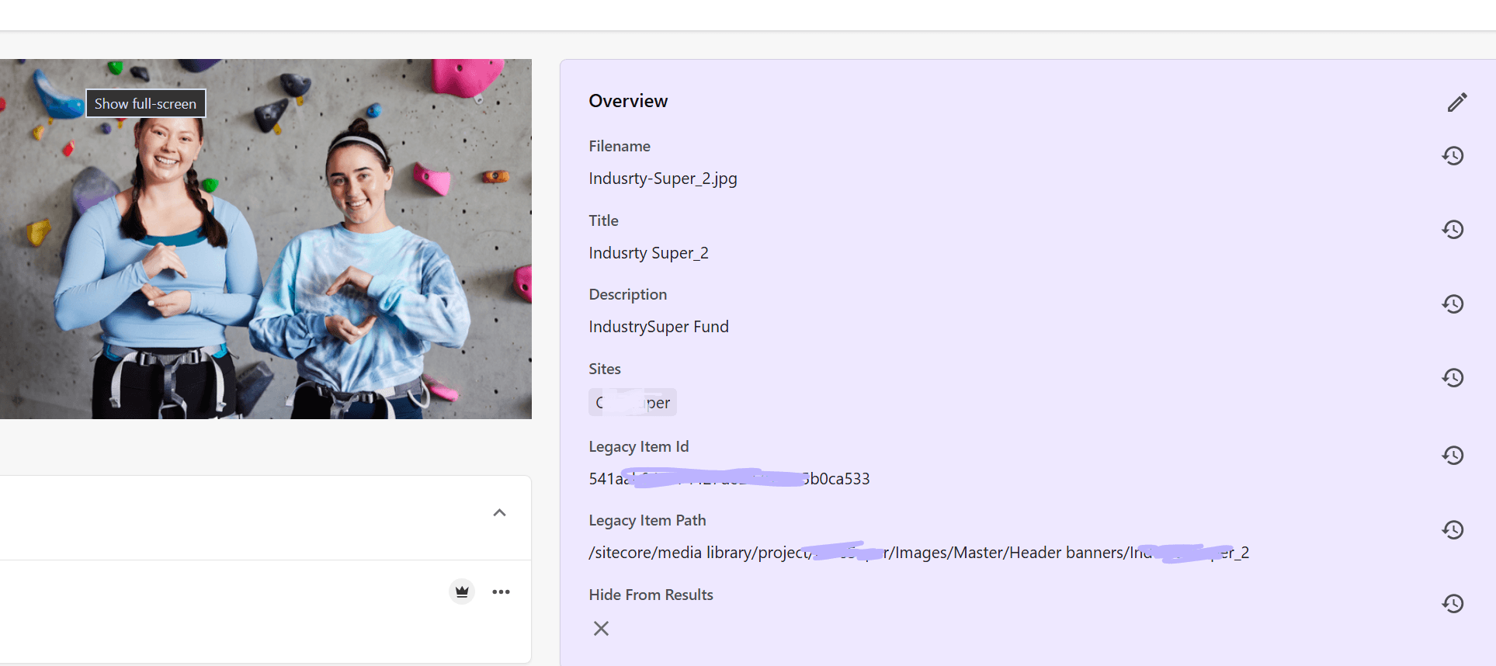Click the Sites field label
This screenshot has width=1496, height=666.
(605, 369)
